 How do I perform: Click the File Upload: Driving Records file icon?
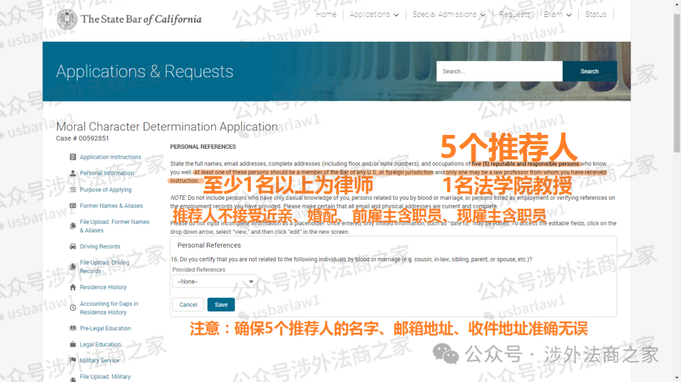[x=73, y=267]
